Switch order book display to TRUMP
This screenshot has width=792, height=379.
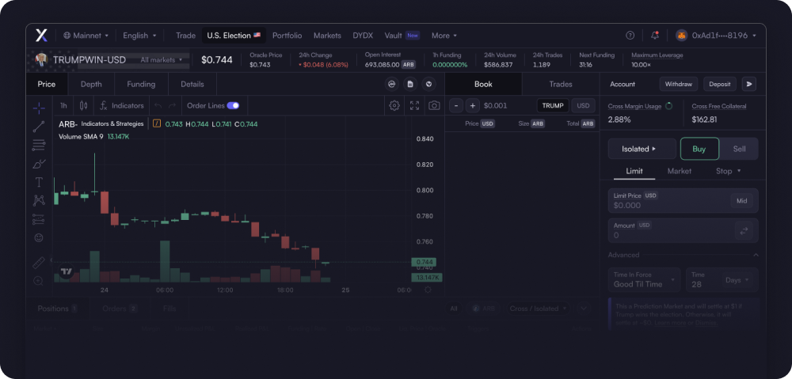[x=553, y=105]
